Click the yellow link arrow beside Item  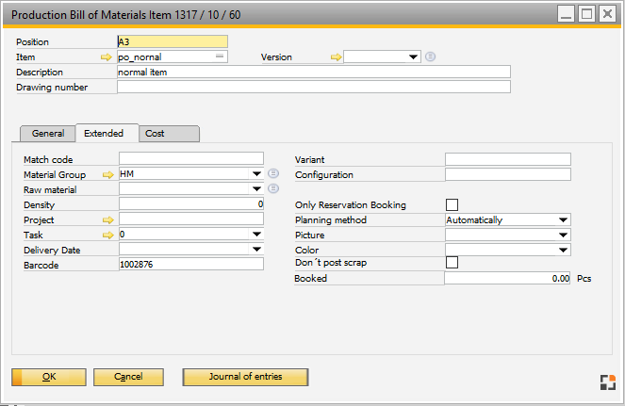pyautogui.click(x=107, y=57)
